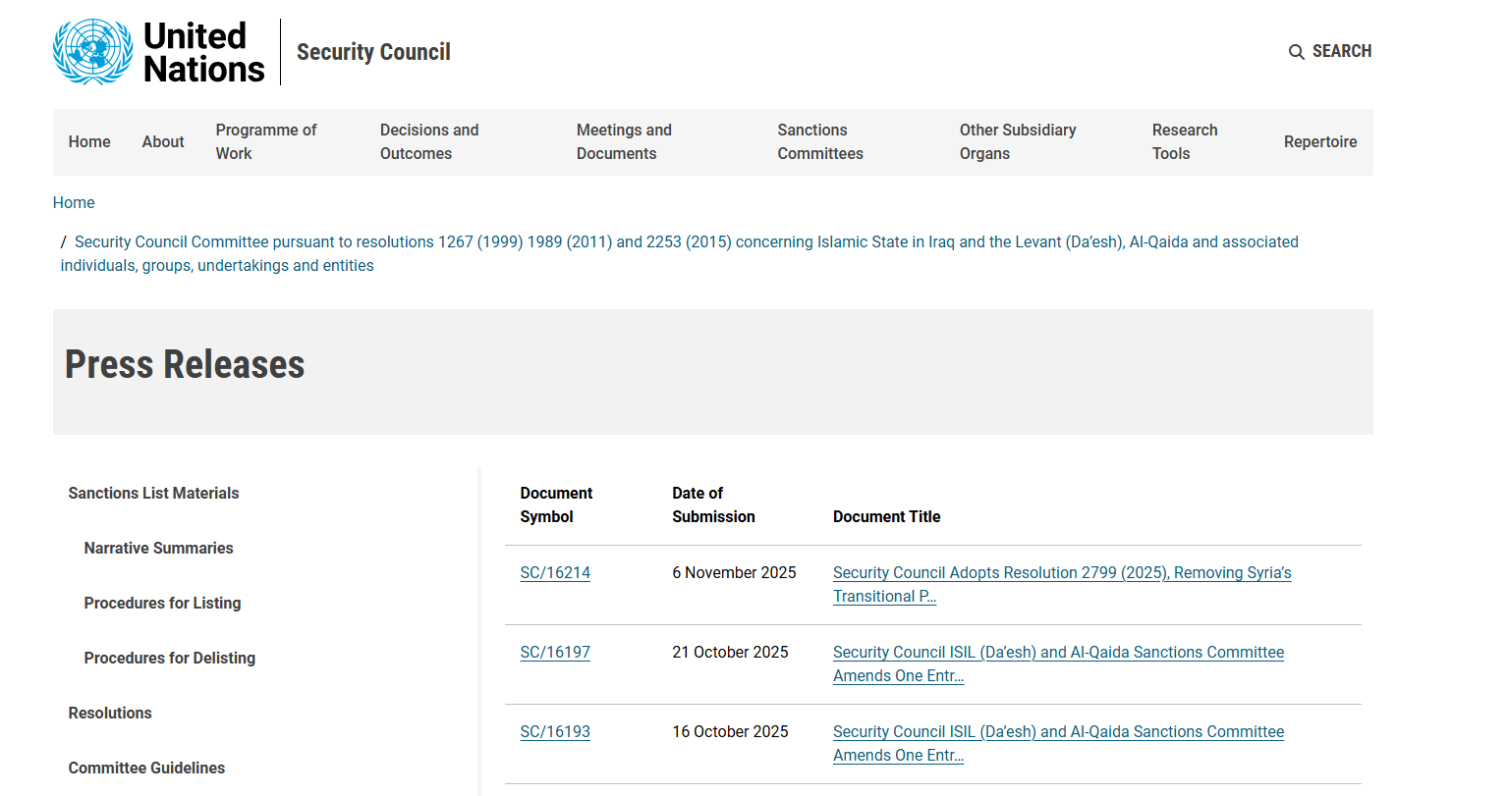The height and width of the screenshot is (796, 1508).
Task: Open Procedures for Delisting sidebar item
Action: [169, 659]
